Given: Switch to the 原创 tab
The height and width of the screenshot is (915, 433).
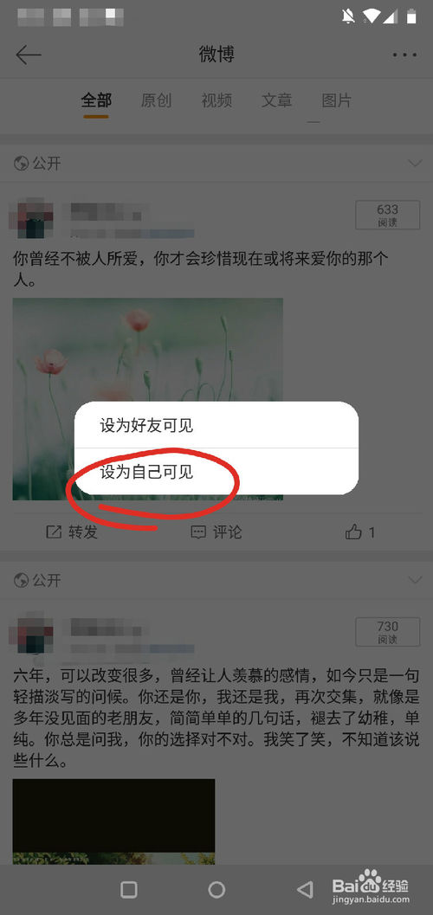Looking at the screenshot, I should (157, 100).
